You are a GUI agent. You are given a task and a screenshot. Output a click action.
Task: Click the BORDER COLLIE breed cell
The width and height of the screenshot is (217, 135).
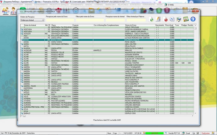pos(58,52)
